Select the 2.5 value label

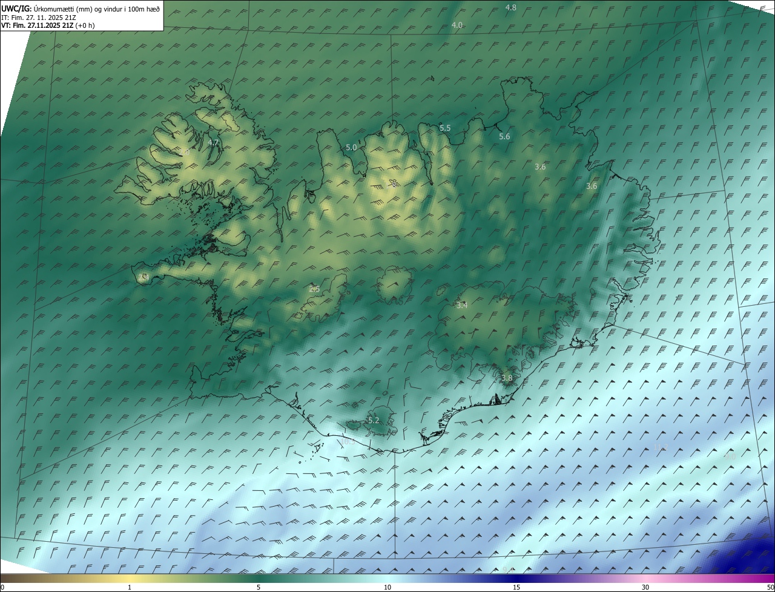pos(314,289)
